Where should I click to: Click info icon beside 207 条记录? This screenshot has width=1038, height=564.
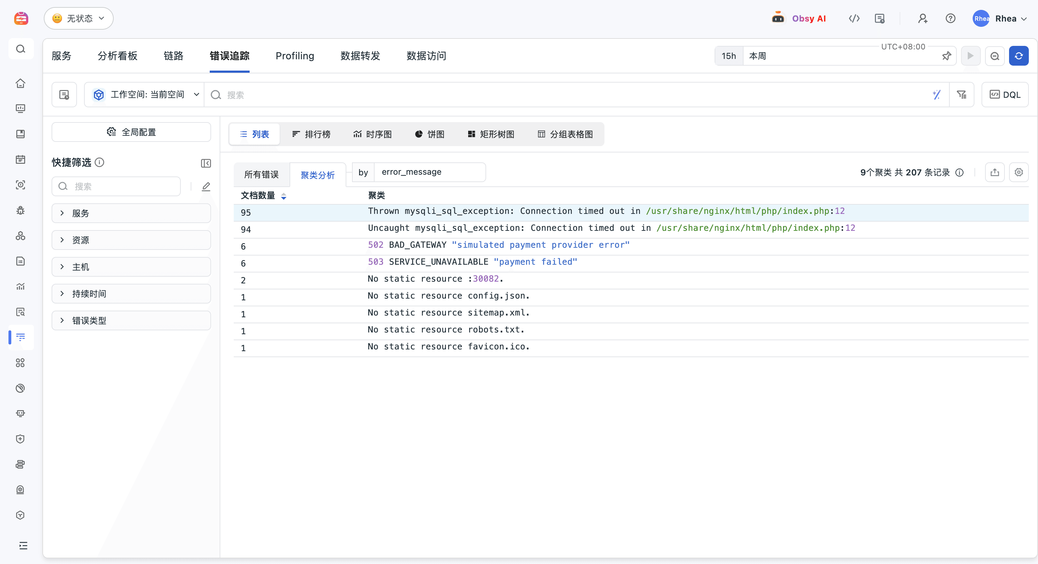[x=960, y=173]
